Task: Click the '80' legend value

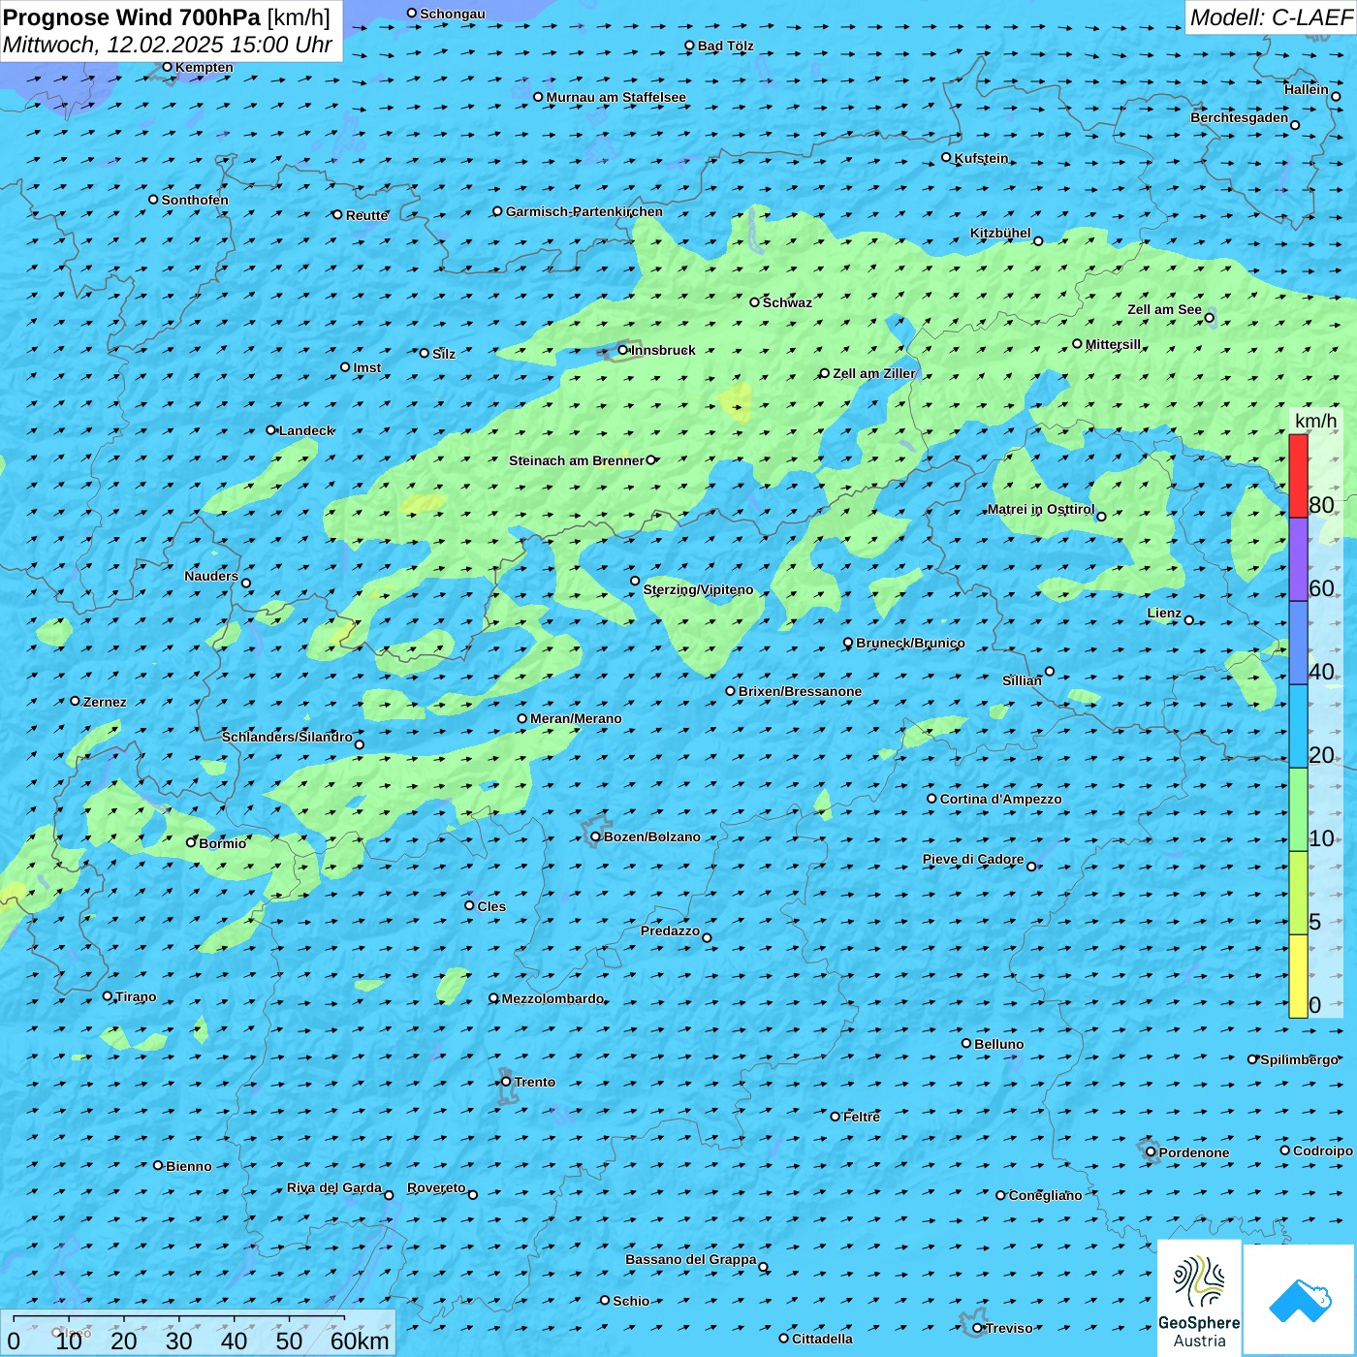Action: 1321,504
